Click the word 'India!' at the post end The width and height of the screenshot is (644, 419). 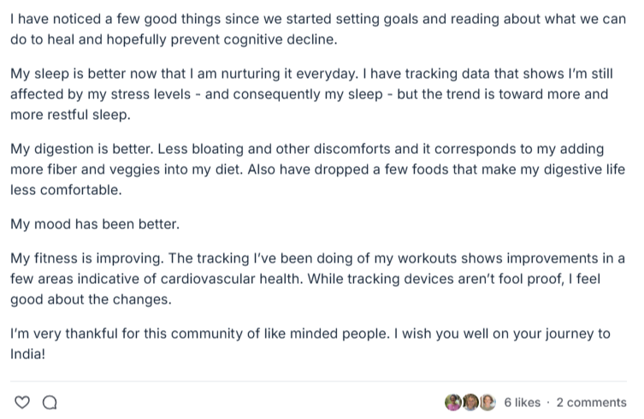pos(27,354)
